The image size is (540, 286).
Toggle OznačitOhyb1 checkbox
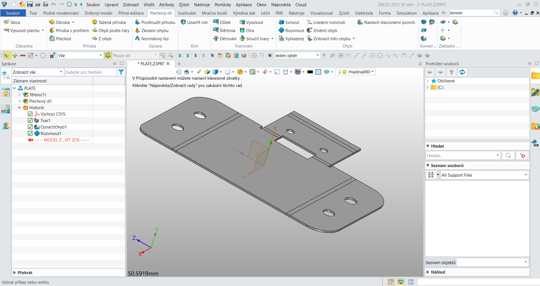[x=30, y=127]
